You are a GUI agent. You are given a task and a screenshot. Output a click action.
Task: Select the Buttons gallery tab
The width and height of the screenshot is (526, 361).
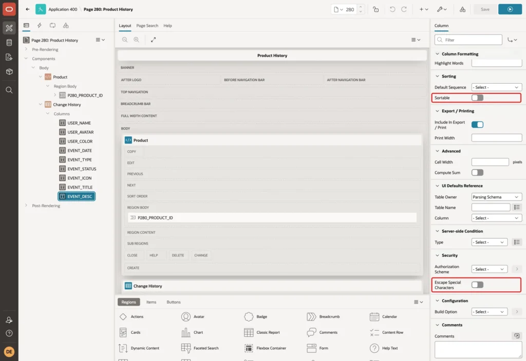[174, 302]
